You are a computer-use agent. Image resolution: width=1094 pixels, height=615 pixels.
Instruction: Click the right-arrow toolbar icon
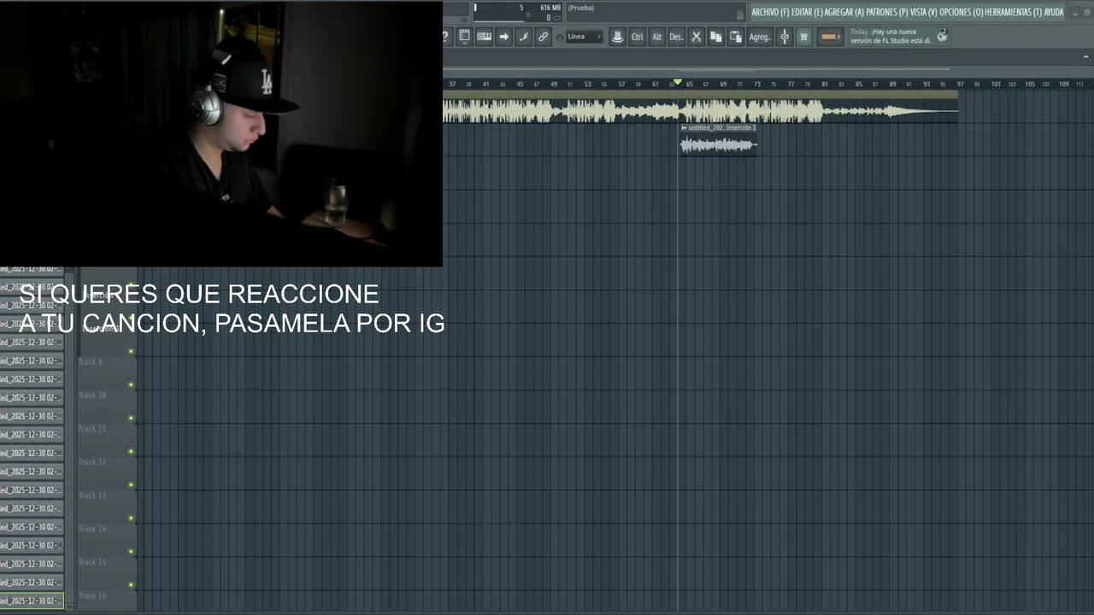coord(503,37)
